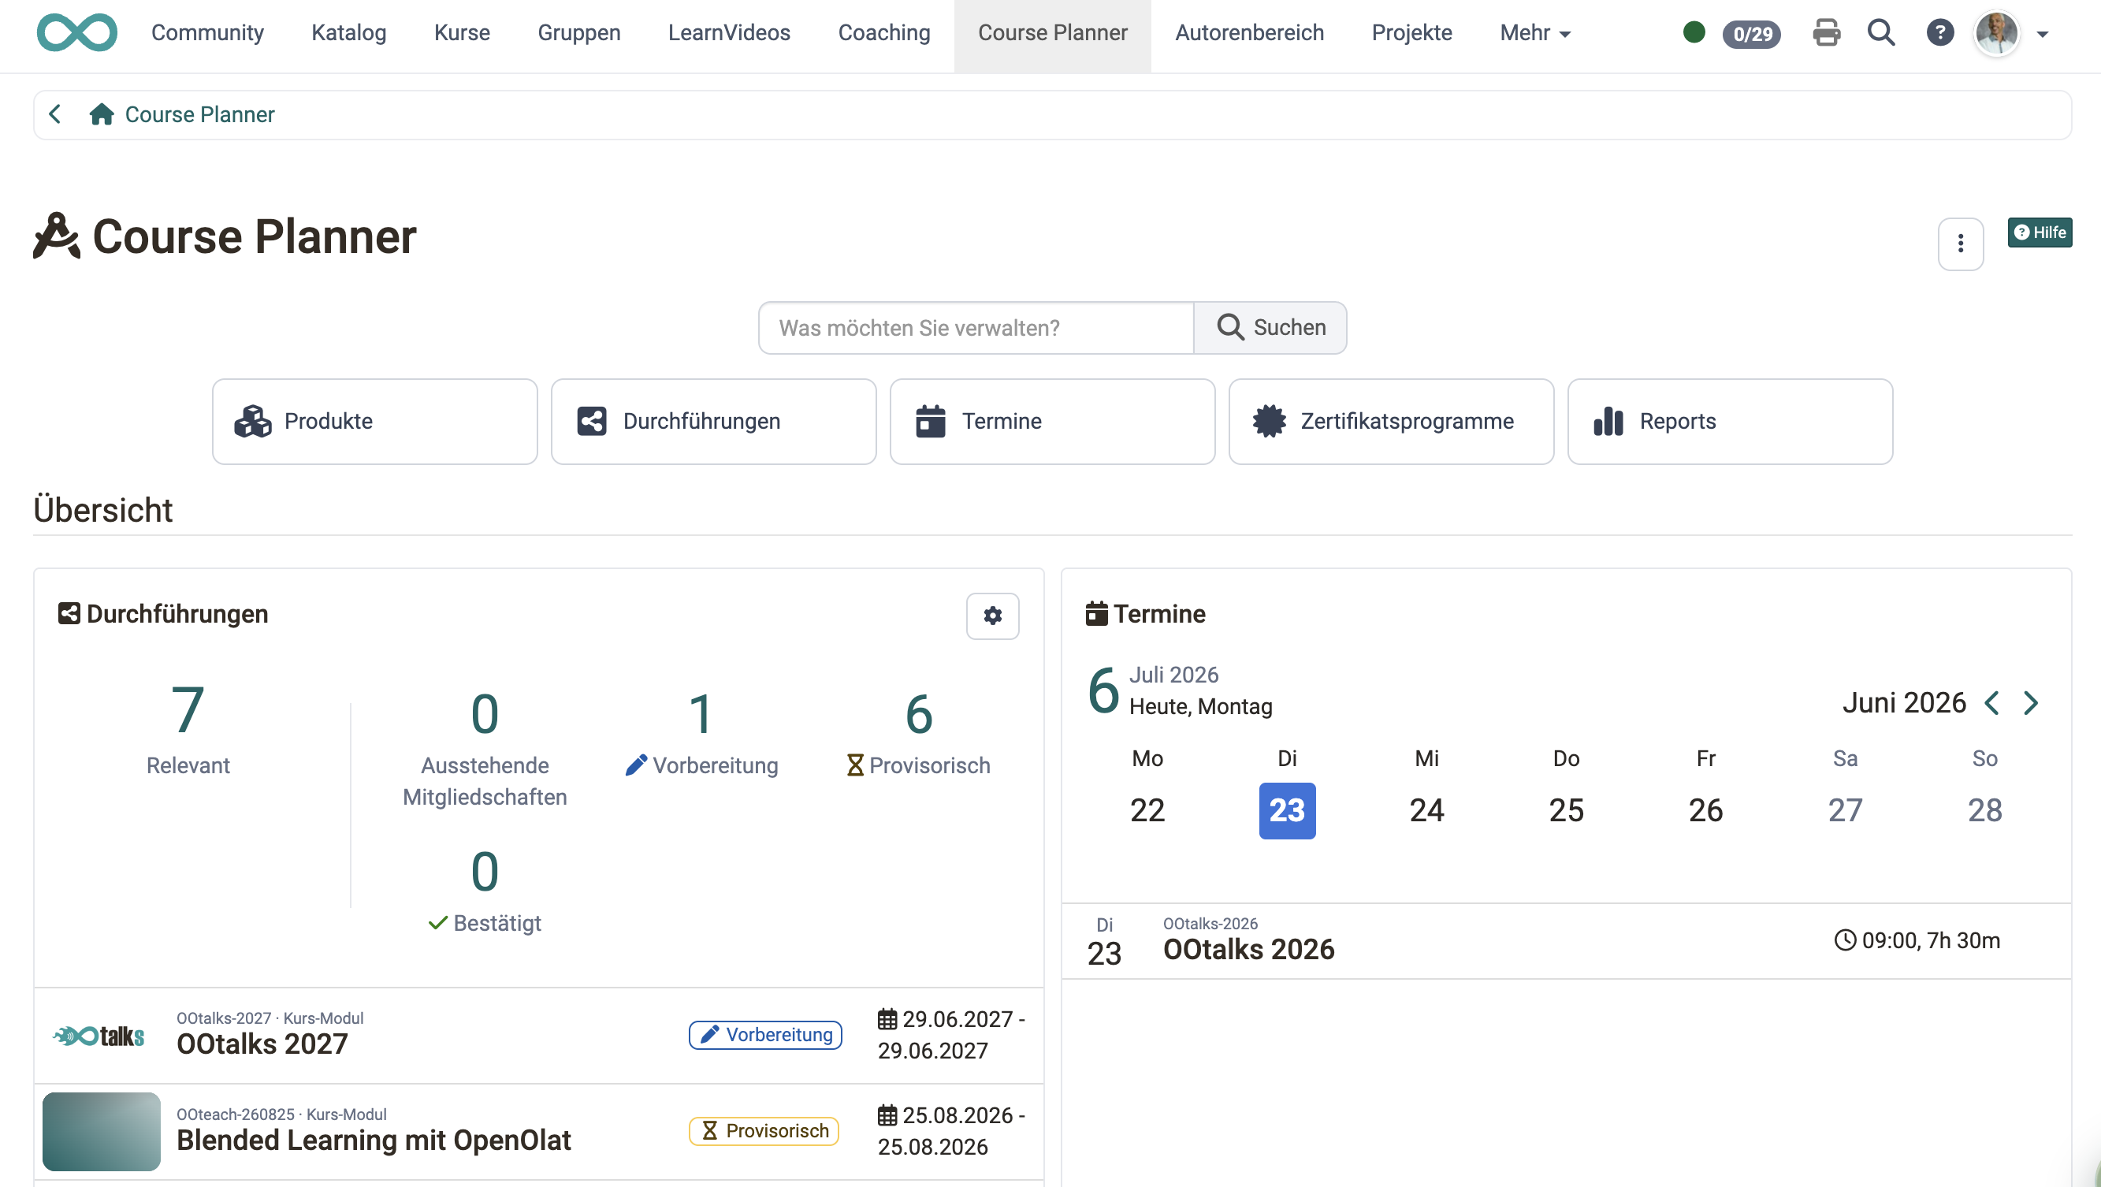Screen dimensions: 2101x1187
Task: Click the question mark help icon
Action: (1939, 32)
